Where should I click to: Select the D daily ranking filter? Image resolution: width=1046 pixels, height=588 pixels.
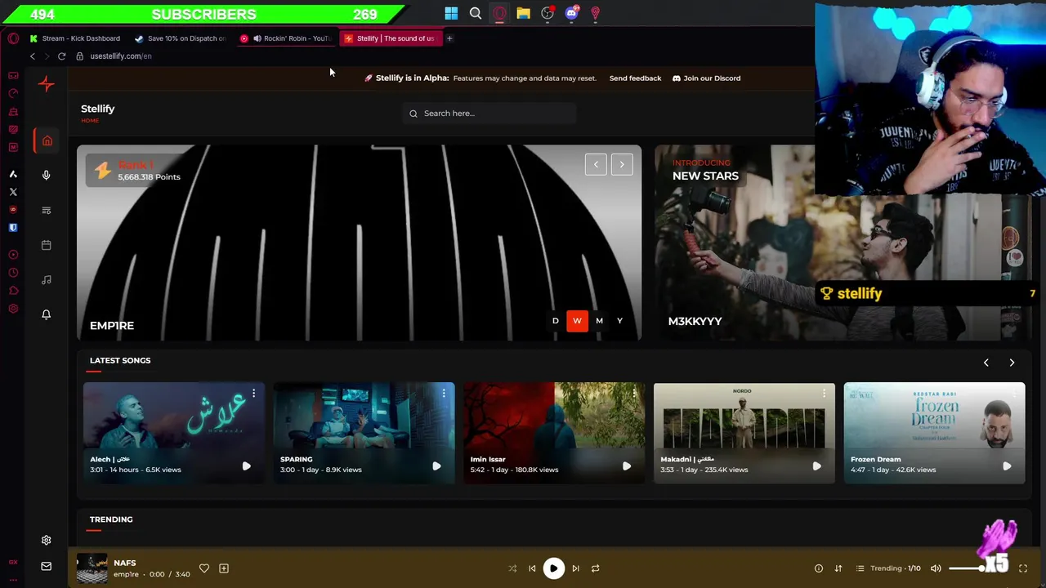556,321
